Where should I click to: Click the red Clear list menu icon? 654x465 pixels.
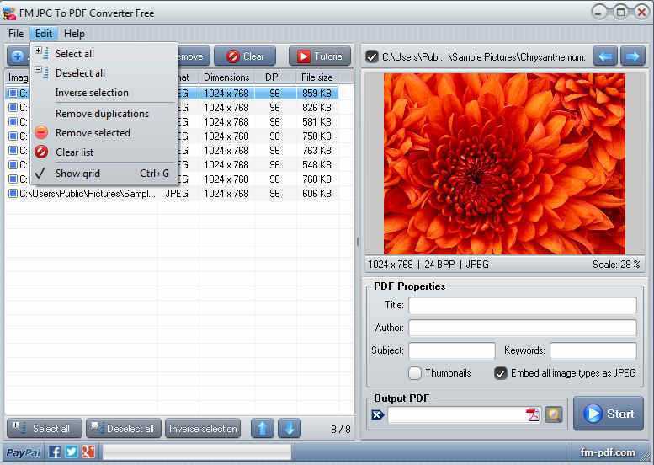pyautogui.click(x=41, y=152)
